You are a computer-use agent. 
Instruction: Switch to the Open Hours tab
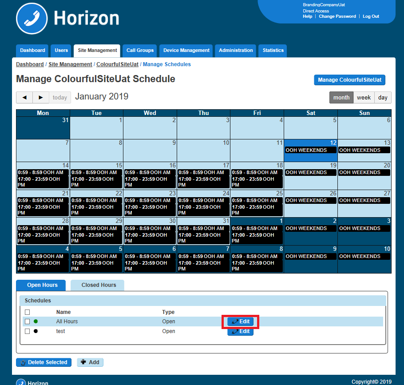click(x=41, y=285)
